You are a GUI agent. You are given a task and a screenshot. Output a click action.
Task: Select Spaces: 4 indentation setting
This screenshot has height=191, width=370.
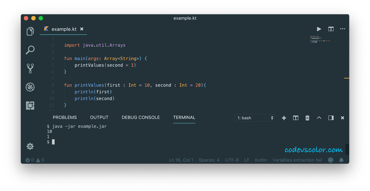pos(209,160)
